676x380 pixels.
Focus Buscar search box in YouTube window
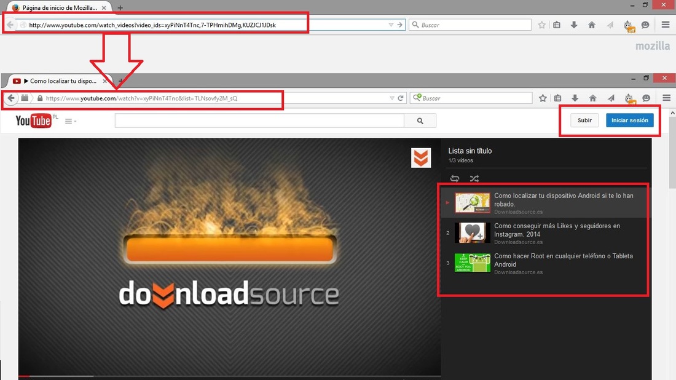tap(471, 98)
